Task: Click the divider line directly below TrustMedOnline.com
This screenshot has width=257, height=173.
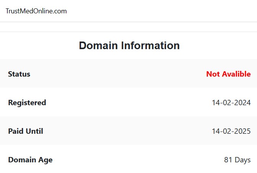Action: tap(128, 22)
